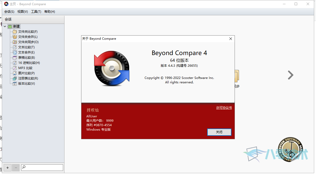The height and width of the screenshot is (175, 316).
Task: Select 版本比较(V) in the tree
Action: (27, 84)
